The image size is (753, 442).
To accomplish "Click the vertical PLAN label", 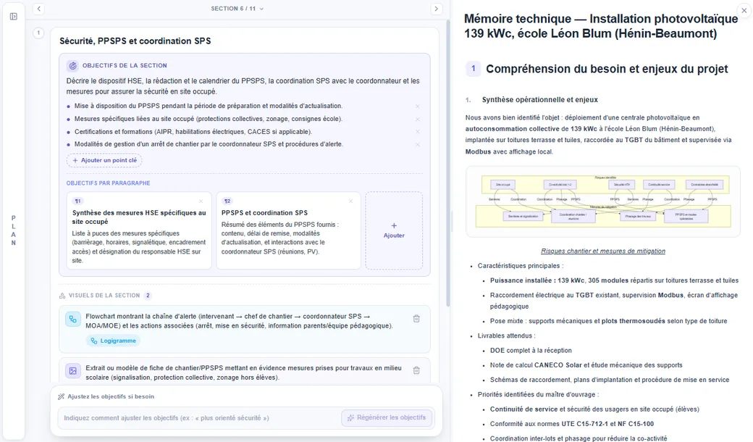I will [x=14, y=230].
